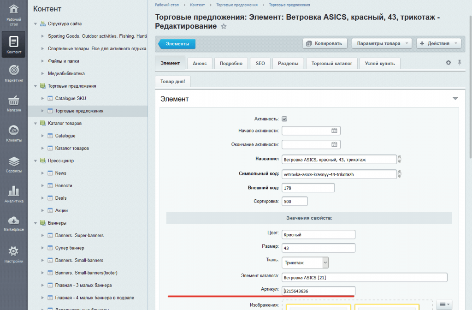Click the lock icon beside Символьный код
This screenshot has width=472, height=310.
coord(400,174)
